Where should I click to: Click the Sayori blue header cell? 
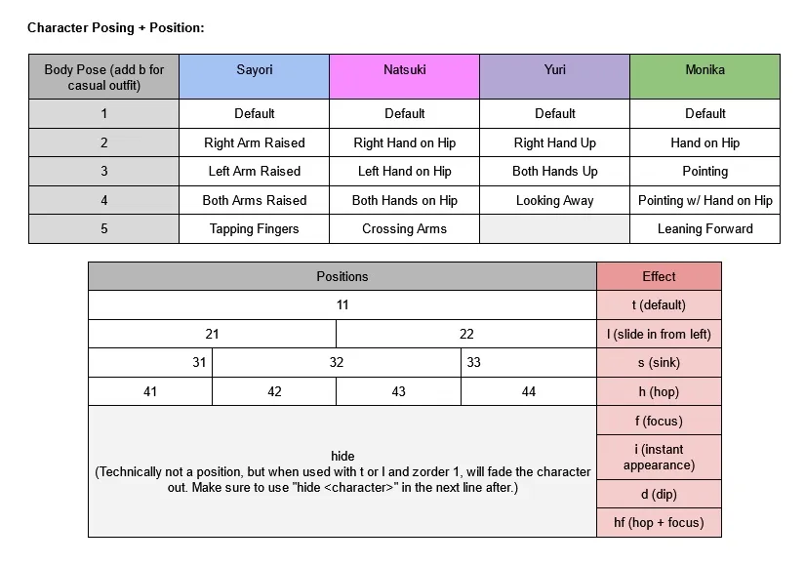tap(254, 76)
